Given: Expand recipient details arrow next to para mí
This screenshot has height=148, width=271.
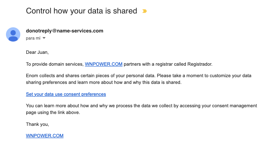Looking at the screenshot, I should [x=44, y=38].
